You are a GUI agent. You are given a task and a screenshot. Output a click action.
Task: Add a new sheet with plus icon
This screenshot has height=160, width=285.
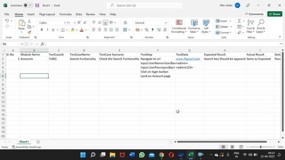point(38,142)
